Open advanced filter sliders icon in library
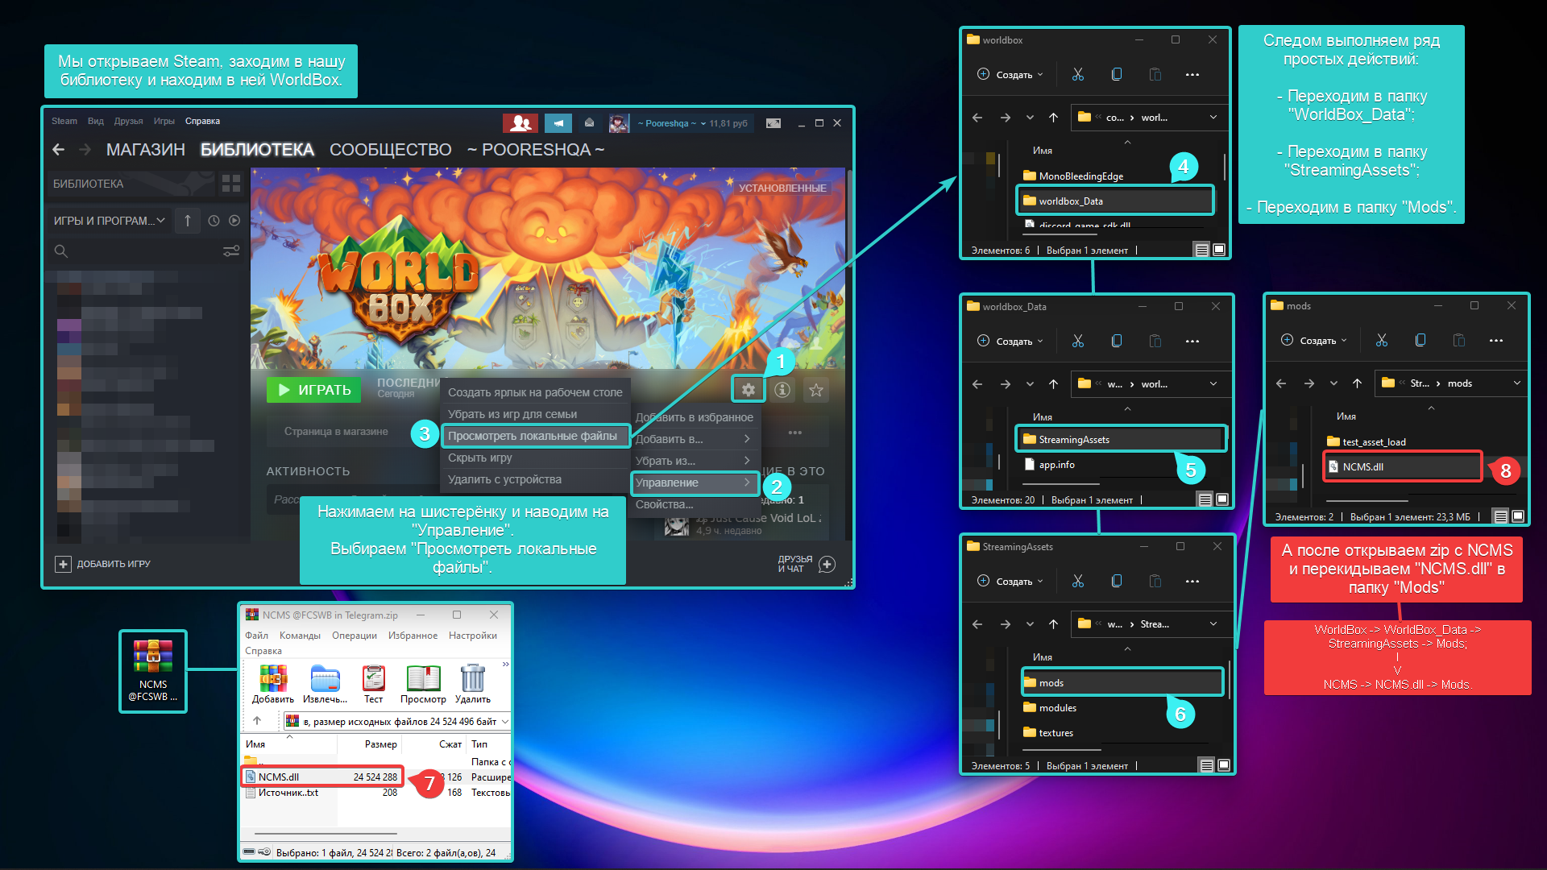 click(x=231, y=251)
